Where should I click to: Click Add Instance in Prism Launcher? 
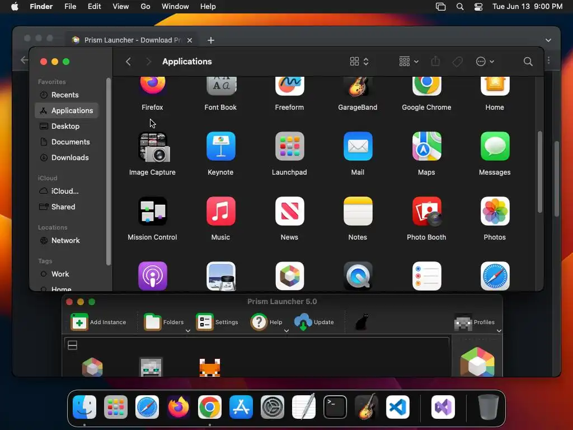click(98, 322)
